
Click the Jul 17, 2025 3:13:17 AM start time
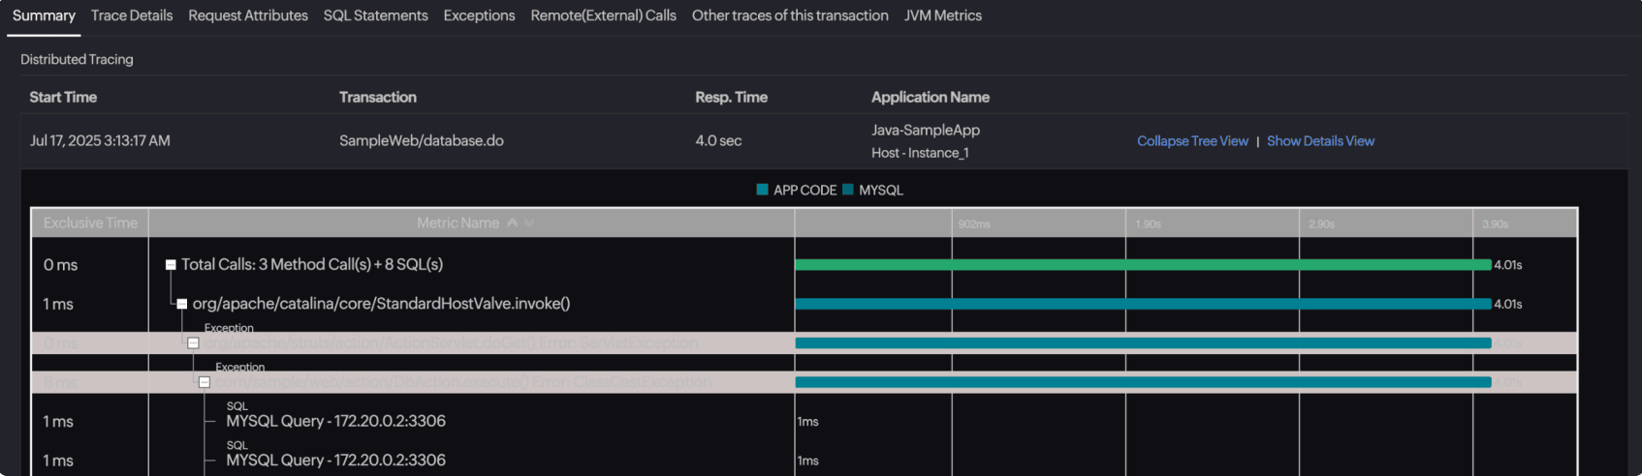point(100,140)
